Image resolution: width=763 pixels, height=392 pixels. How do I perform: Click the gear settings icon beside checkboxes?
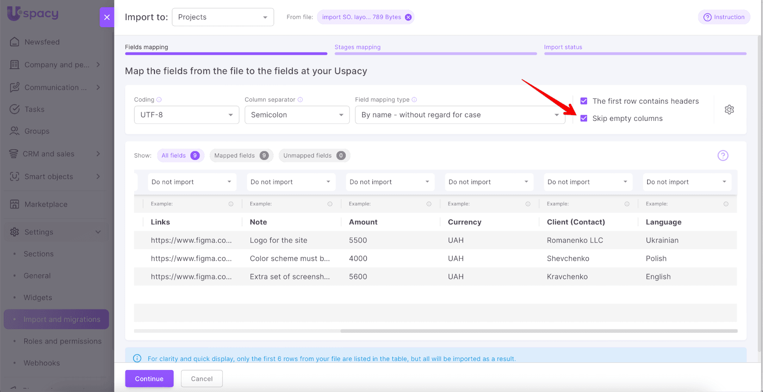click(729, 110)
